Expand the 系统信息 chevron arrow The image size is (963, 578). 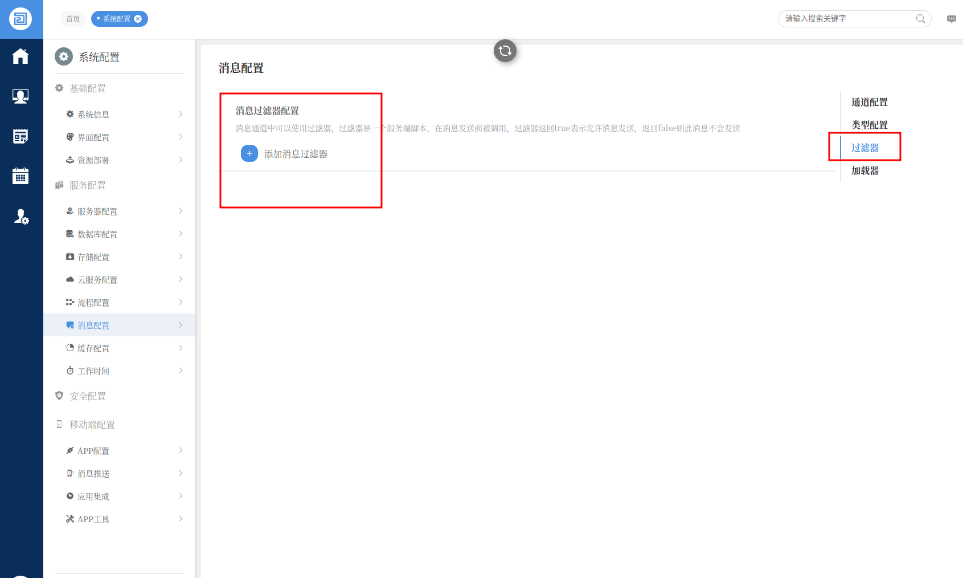pyautogui.click(x=181, y=114)
